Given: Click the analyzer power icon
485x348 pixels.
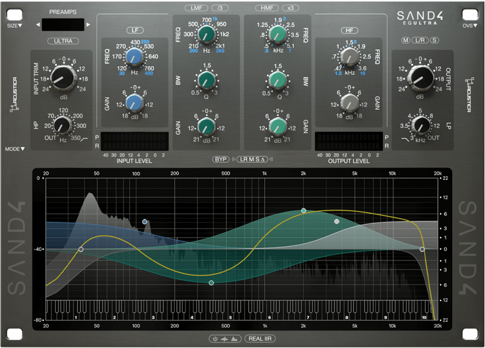Looking at the screenshot, I should pos(215,339).
